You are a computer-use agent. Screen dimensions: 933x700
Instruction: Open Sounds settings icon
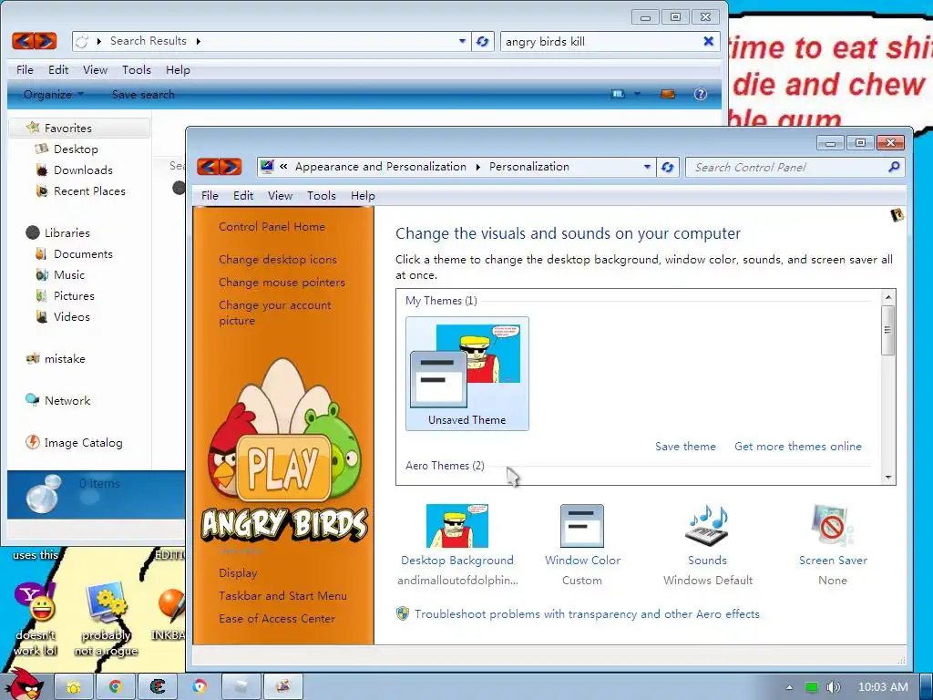pos(707,526)
